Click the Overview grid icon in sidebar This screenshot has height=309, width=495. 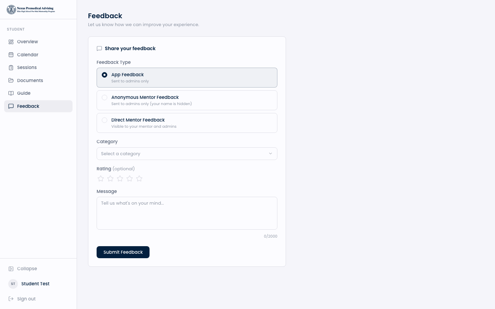point(11,42)
